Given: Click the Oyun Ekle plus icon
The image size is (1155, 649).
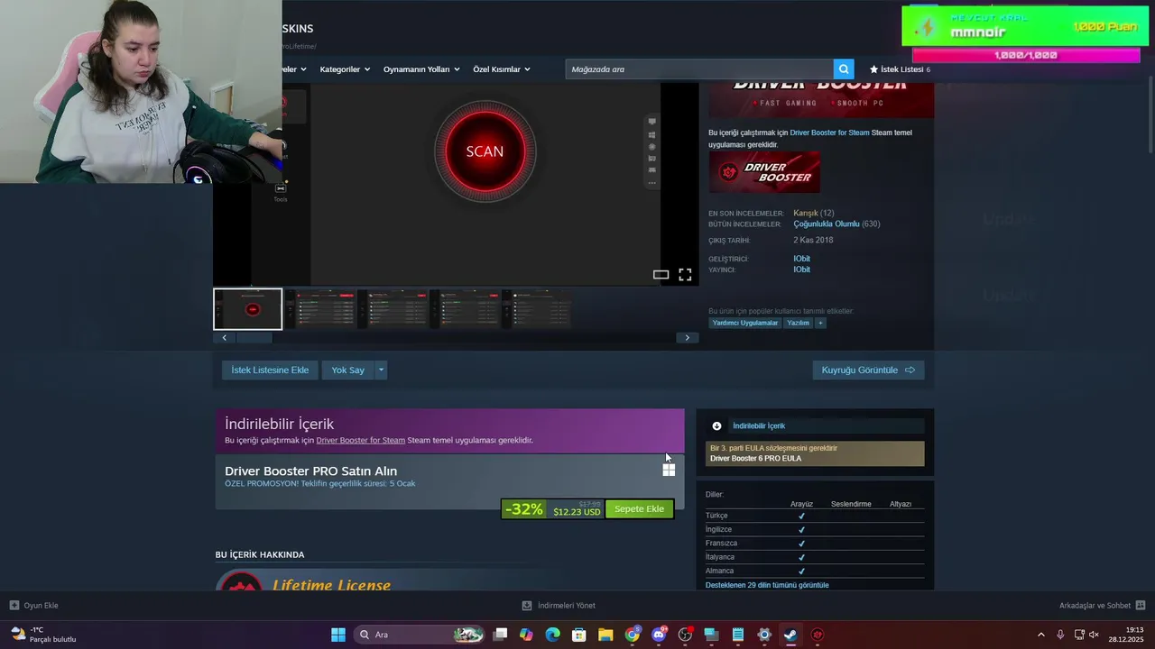Looking at the screenshot, I should click(14, 606).
